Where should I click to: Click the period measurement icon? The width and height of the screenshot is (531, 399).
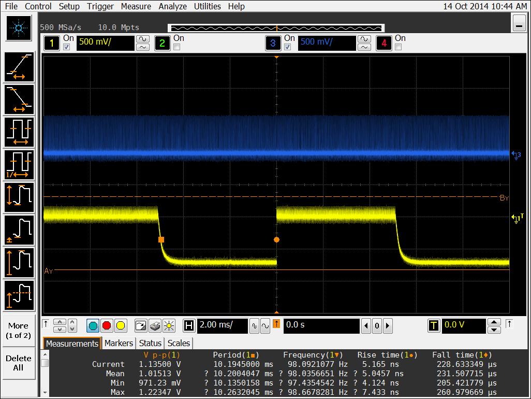19,132
